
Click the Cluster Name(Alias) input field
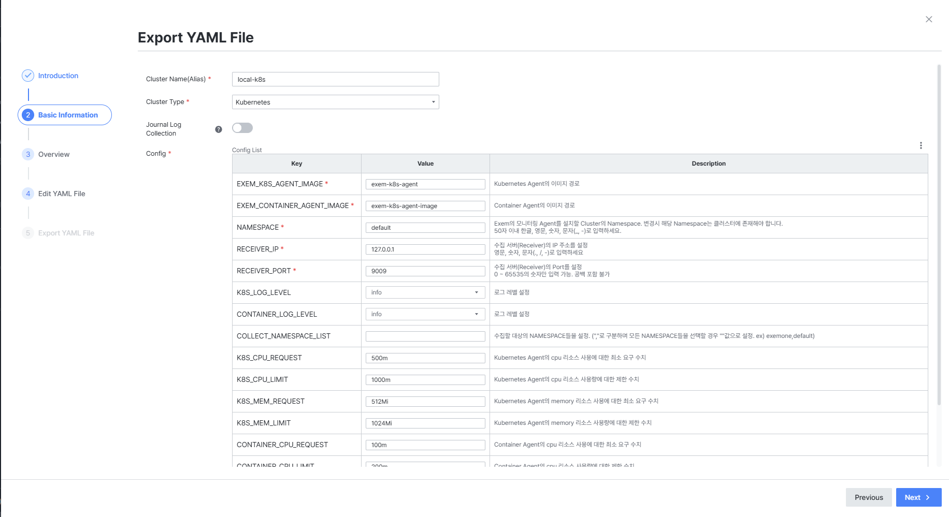click(336, 79)
